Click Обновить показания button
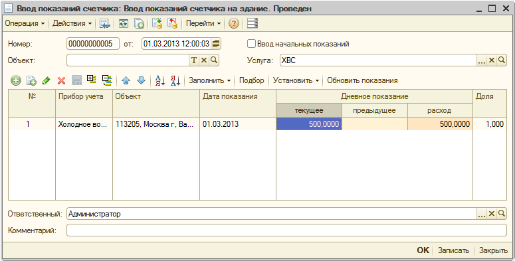 362,80
